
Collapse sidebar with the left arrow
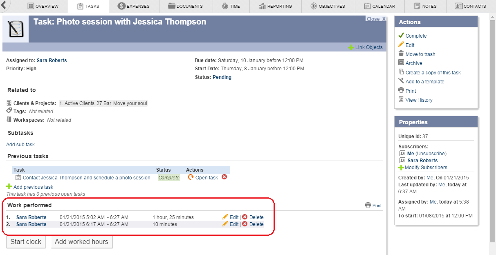pyautogui.click(x=3, y=6)
